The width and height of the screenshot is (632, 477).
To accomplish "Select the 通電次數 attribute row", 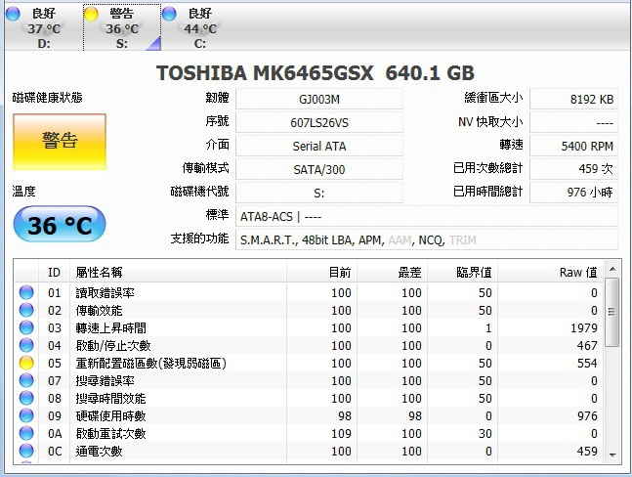I will click(x=309, y=451).
